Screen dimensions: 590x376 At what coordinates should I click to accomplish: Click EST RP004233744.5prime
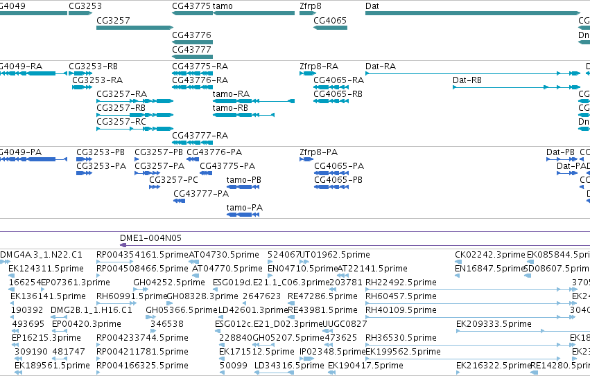point(142,338)
